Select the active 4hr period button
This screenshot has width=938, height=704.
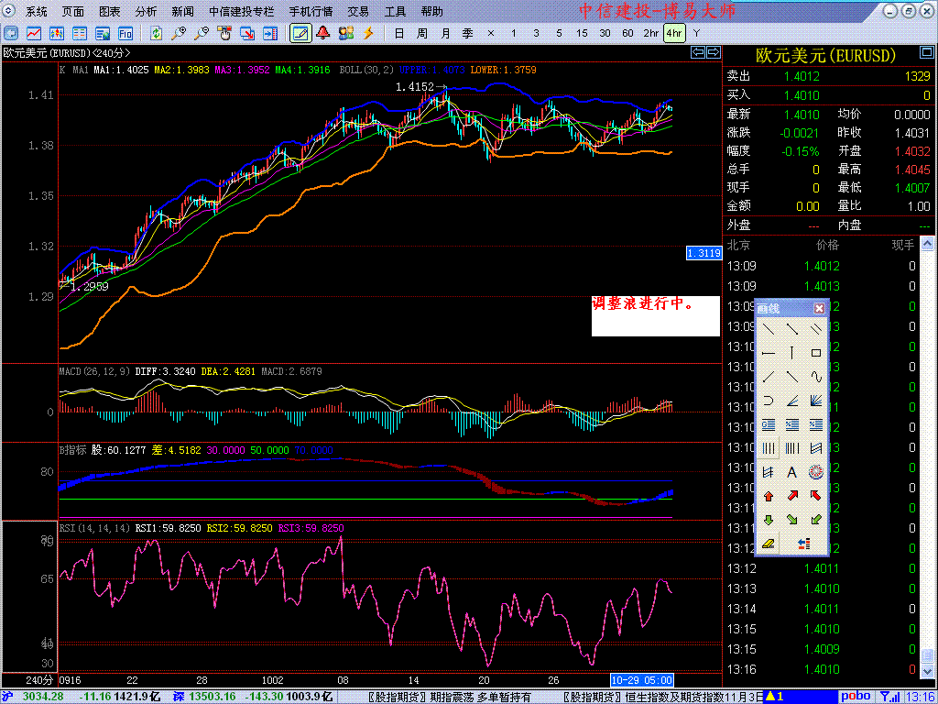674,33
